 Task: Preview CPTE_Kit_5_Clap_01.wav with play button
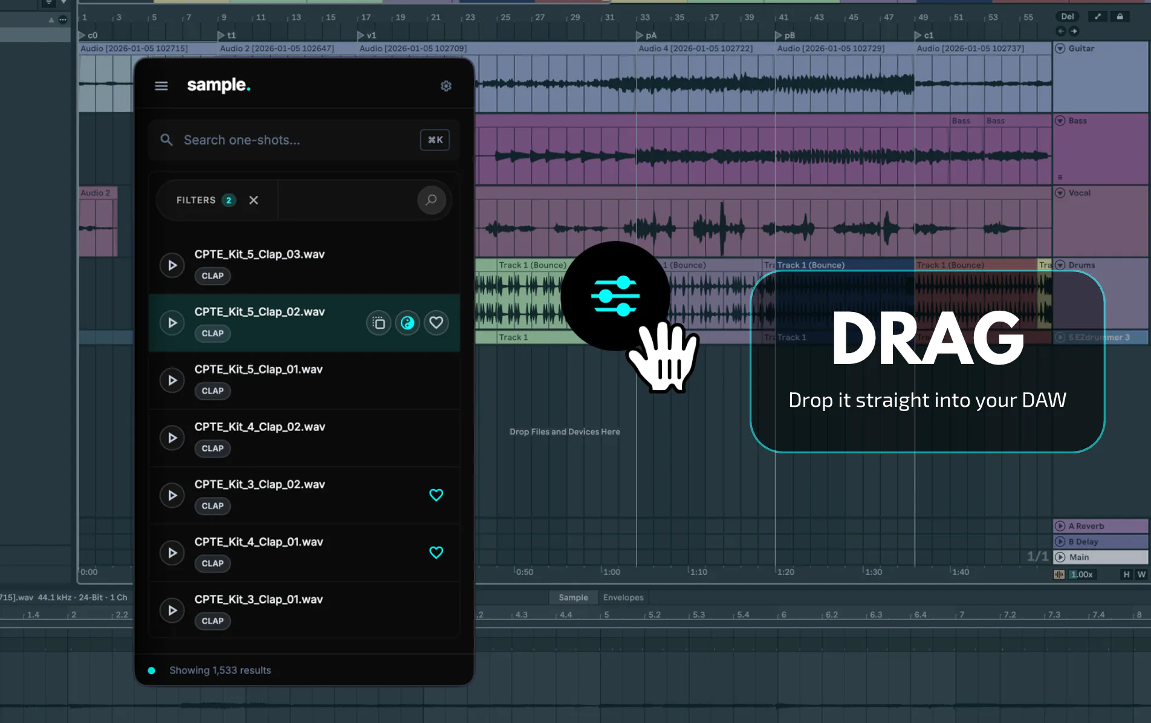coord(172,380)
